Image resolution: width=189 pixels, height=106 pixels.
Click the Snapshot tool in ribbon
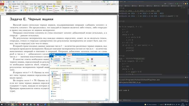(x=16, y=6)
